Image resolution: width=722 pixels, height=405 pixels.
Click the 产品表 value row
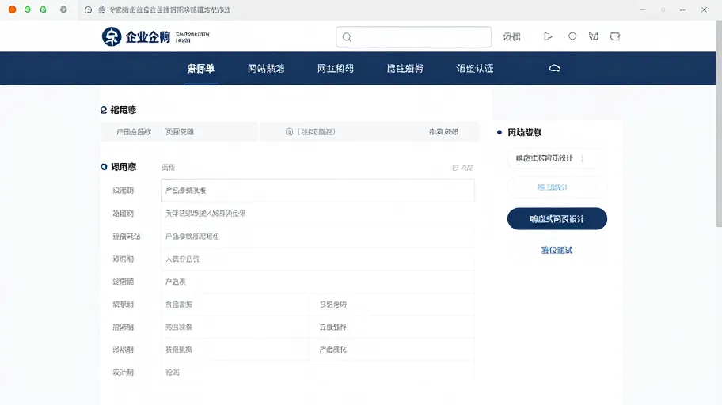[317, 282]
